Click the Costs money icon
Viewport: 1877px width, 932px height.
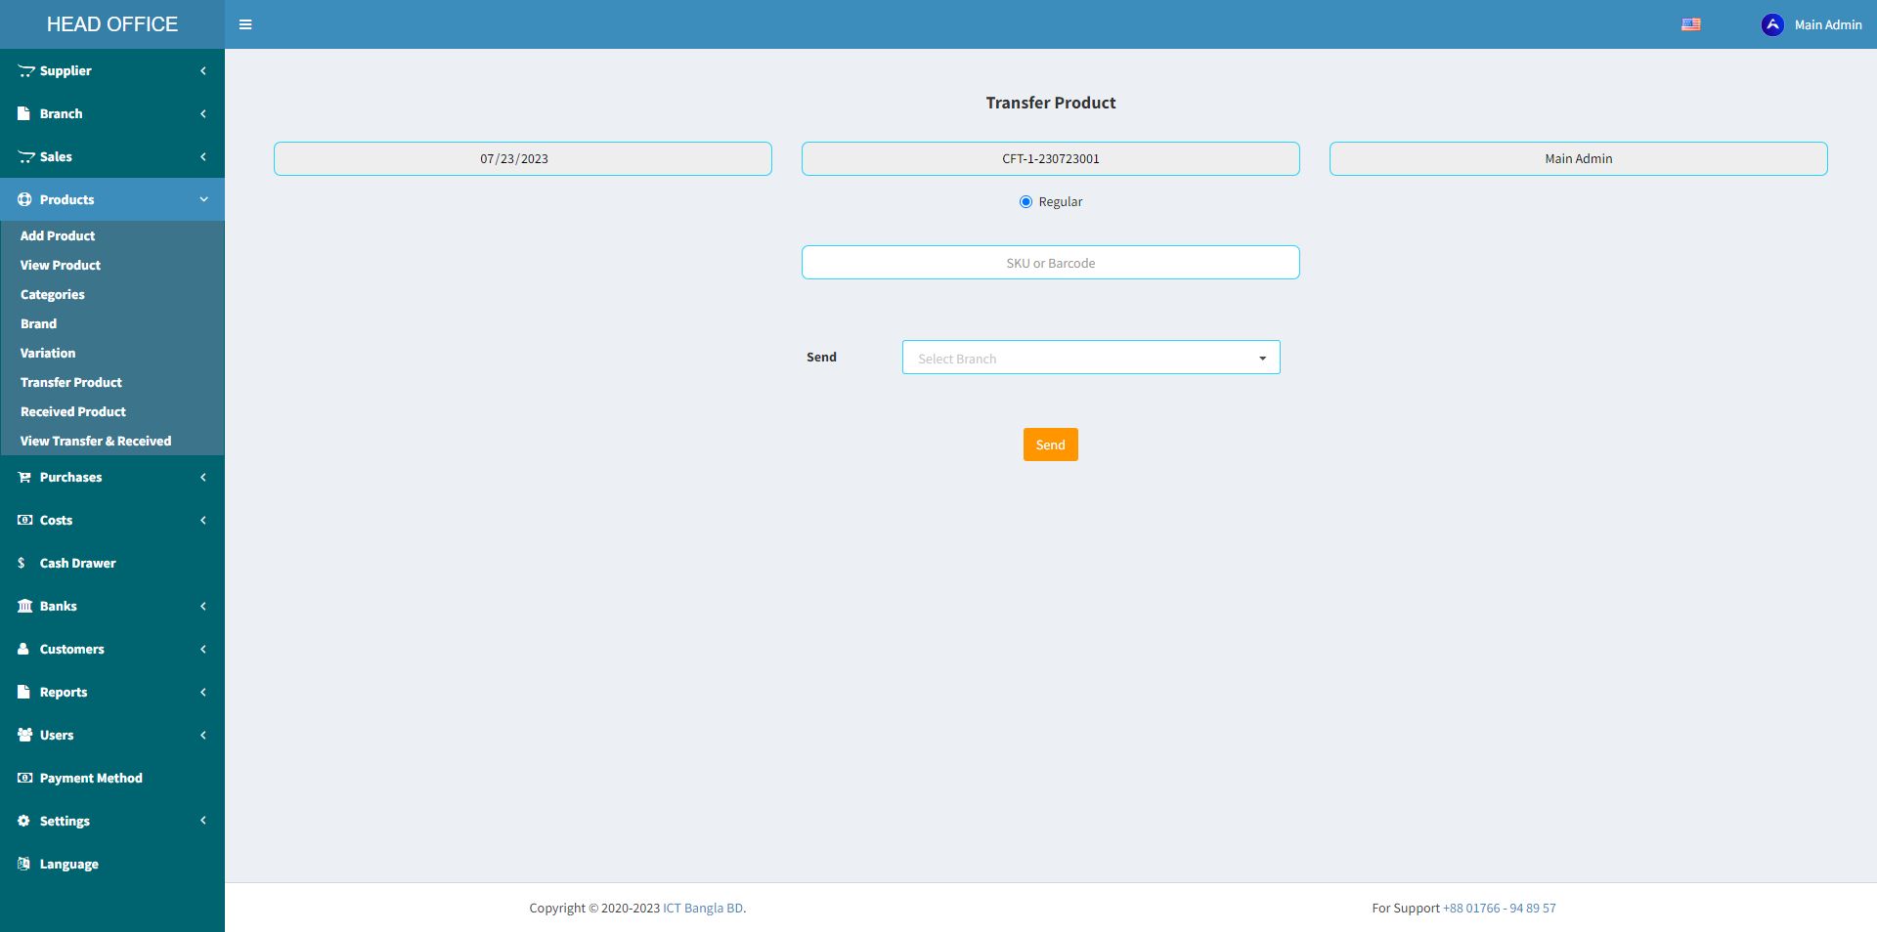coord(25,520)
